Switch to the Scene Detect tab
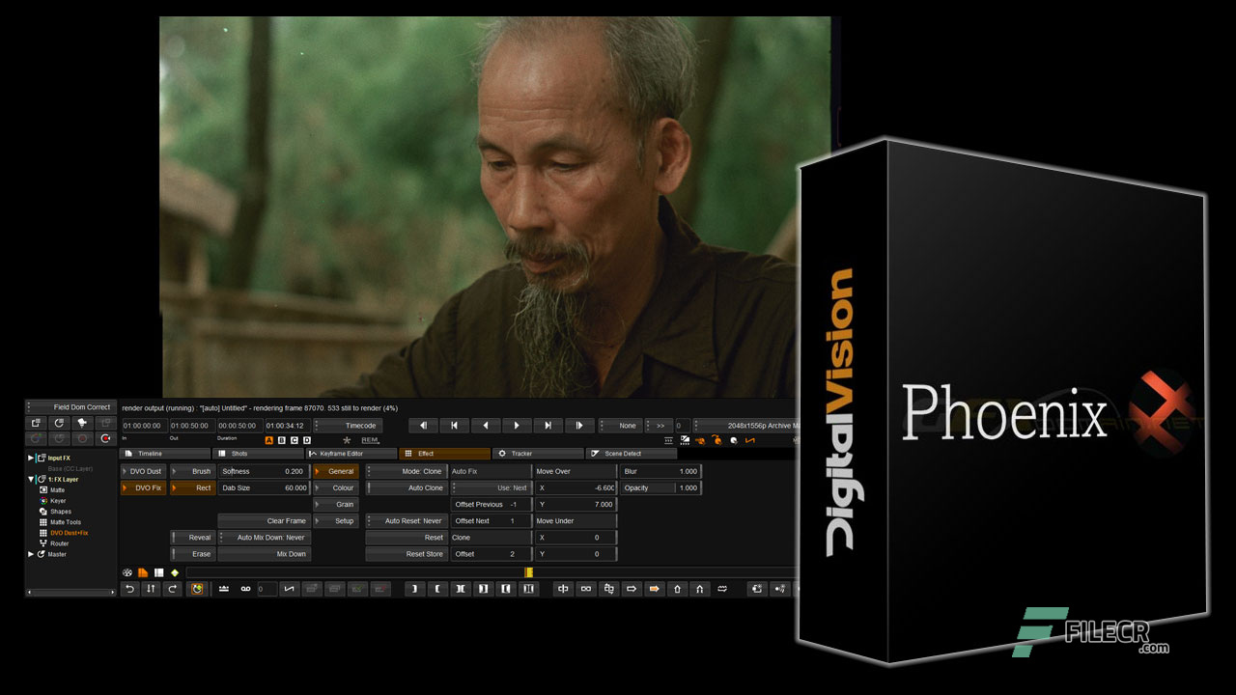 632,454
